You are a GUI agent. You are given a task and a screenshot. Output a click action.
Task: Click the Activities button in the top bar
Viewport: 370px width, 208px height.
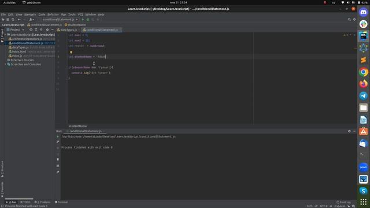(x=9, y=2)
